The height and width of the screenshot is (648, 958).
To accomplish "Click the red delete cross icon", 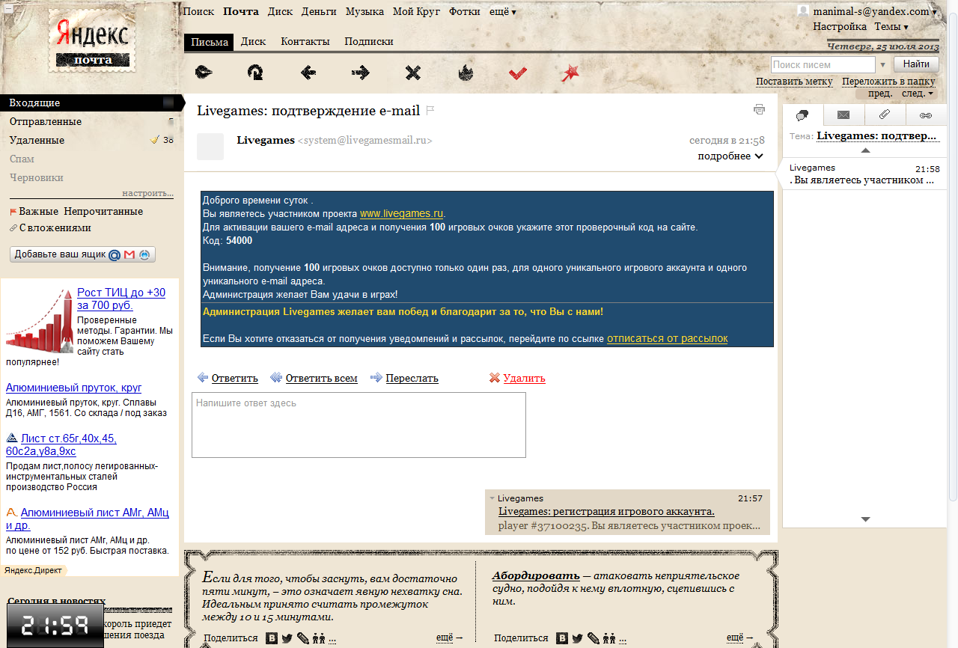I will pyautogui.click(x=494, y=378).
